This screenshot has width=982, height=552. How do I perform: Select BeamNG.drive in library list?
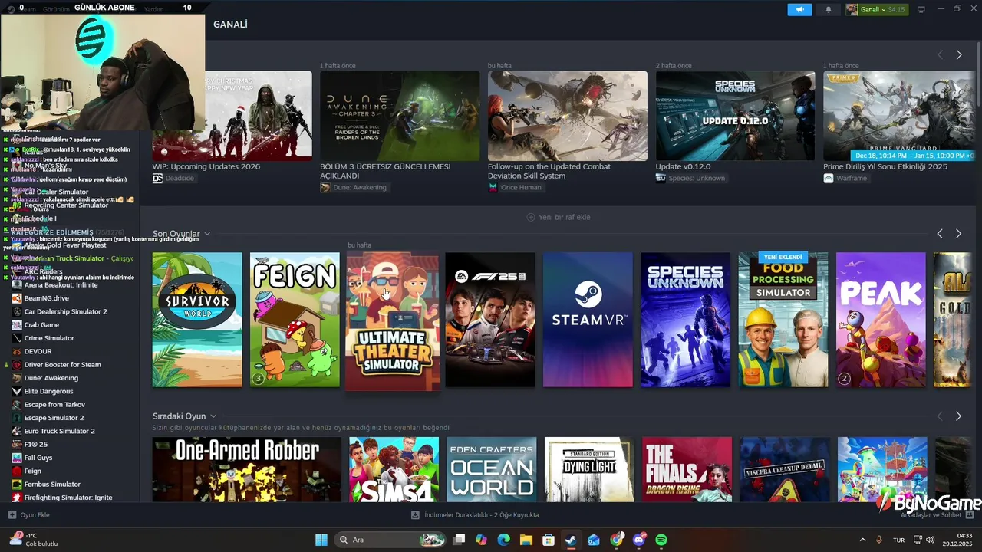tap(46, 298)
